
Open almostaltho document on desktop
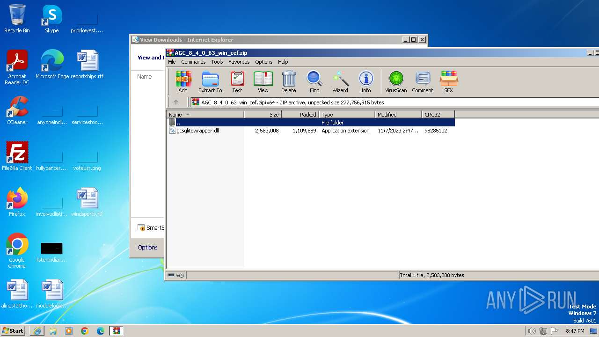click(x=17, y=294)
